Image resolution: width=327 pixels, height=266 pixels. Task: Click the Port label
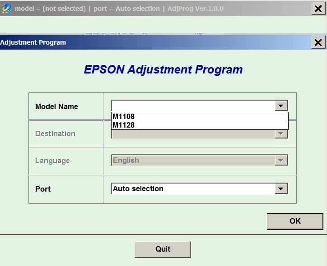click(43, 189)
